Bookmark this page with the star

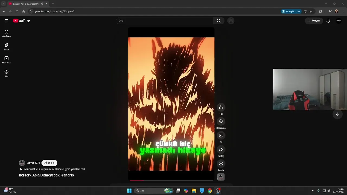tap(311, 11)
